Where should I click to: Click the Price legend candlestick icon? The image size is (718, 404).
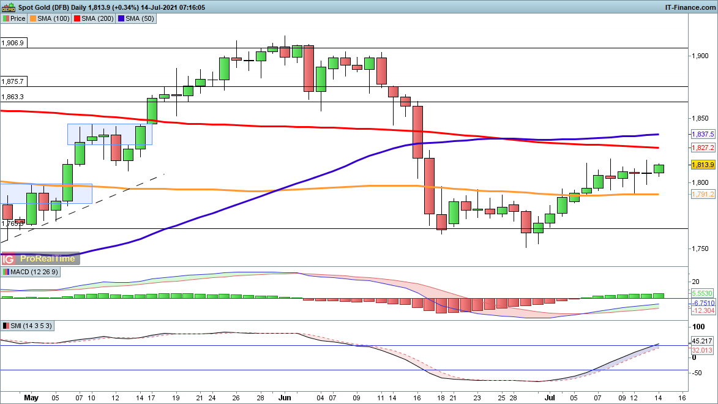pyautogui.click(x=6, y=18)
